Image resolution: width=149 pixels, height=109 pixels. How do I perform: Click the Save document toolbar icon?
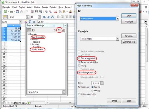(17, 12)
